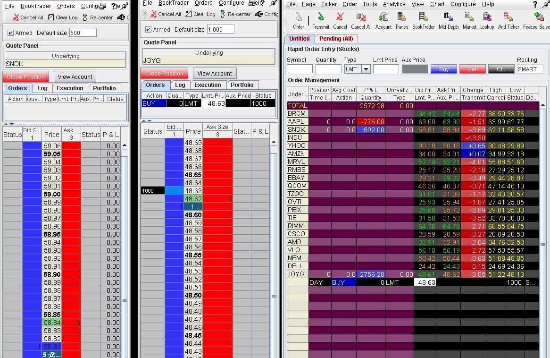Click the Add Ticker icon
The image size is (550, 358).
[x=508, y=20]
